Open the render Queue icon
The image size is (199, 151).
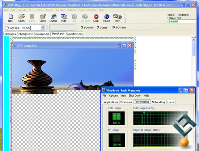[x=53, y=18]
